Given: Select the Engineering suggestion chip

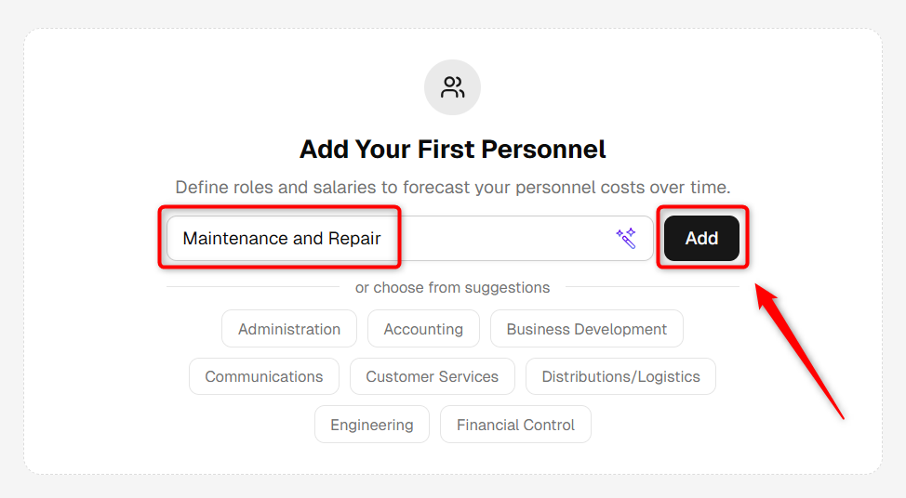Looking at the screenshot, I should click(372, 425).
